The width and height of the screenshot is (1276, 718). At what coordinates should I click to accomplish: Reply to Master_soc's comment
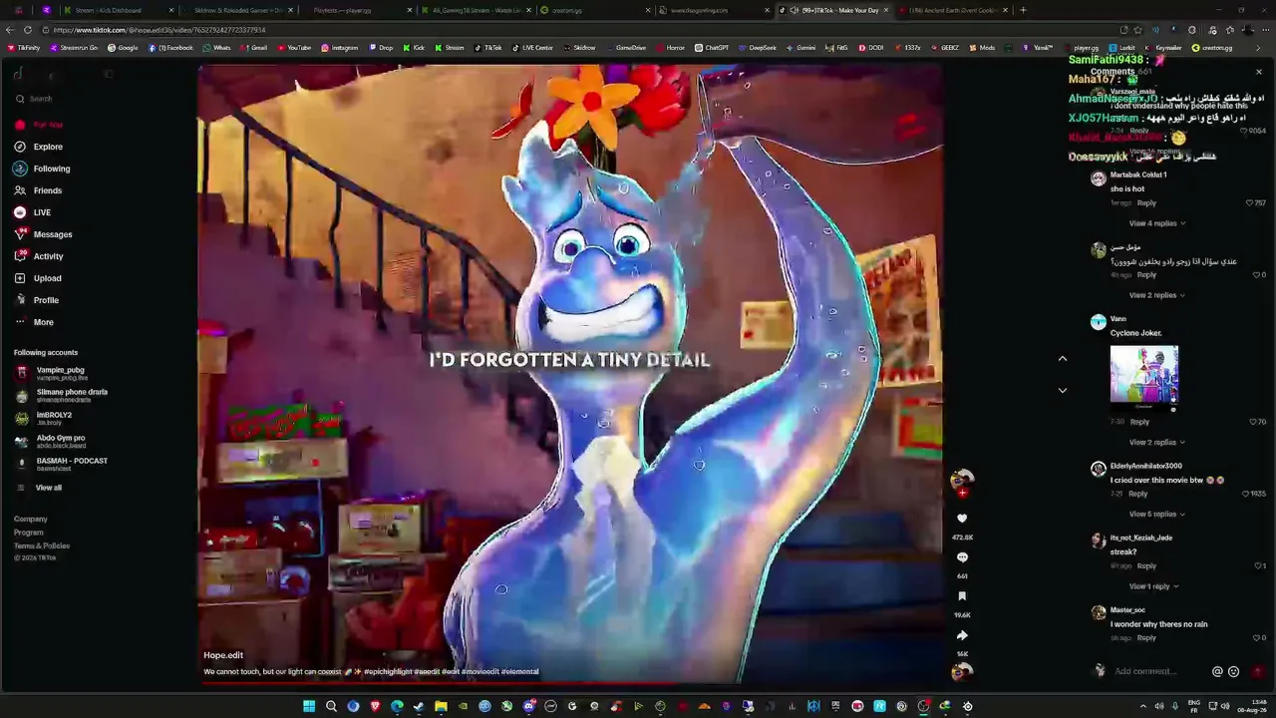point(1146,637)
